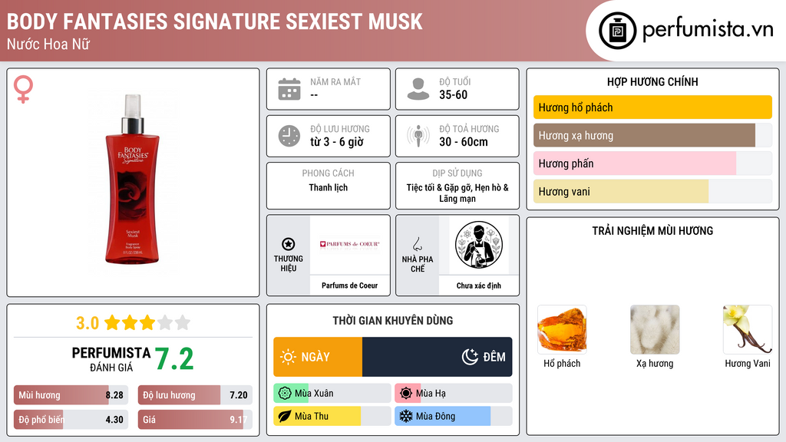
Task: Click the nose icon above Nhà pha chế
Action: click(417, 244)
